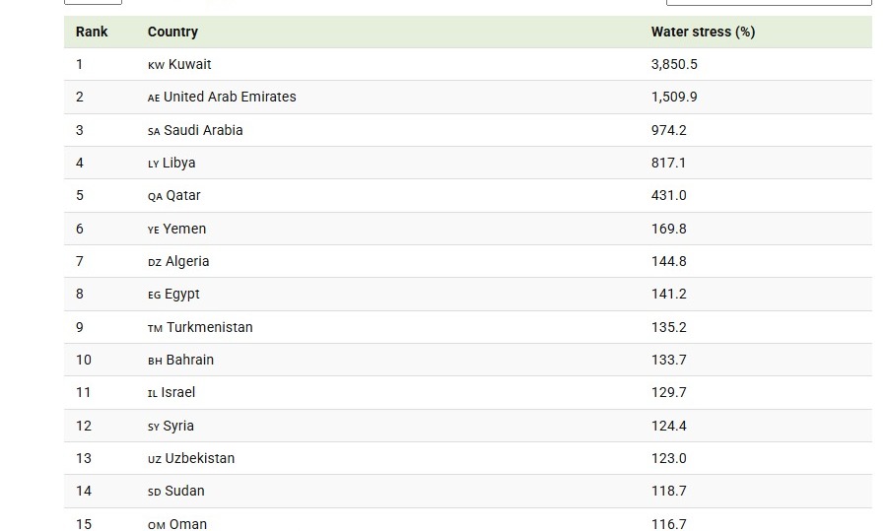
Task: Click the KW country code icon
Action: click(x=156, y=65)
